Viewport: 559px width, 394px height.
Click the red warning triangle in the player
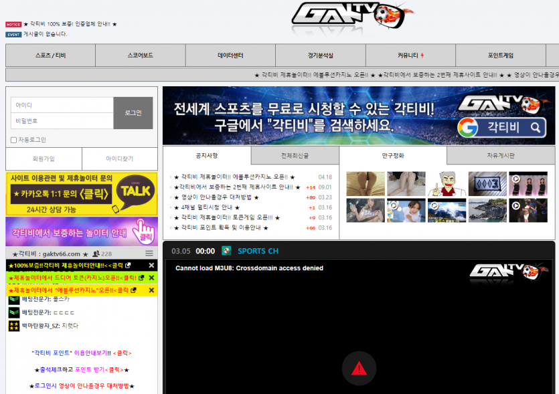[x=359, y=369]
